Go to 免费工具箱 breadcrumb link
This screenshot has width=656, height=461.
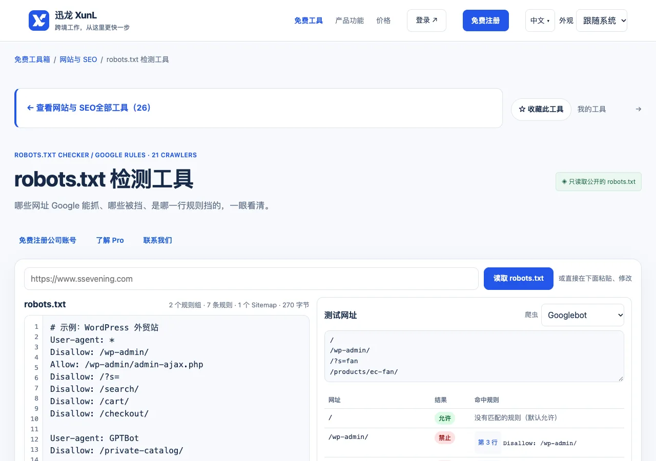[32, 59]
